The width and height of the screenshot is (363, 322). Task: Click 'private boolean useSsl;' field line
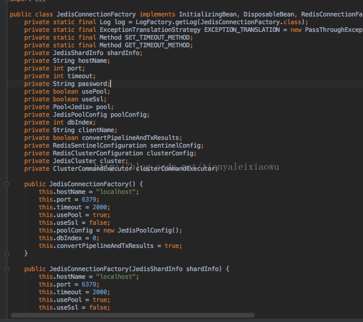click(65, 99)
